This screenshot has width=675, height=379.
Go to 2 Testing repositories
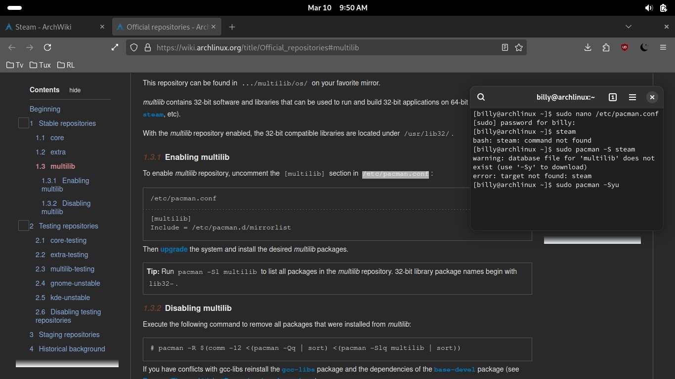click(x=64, y=226)
